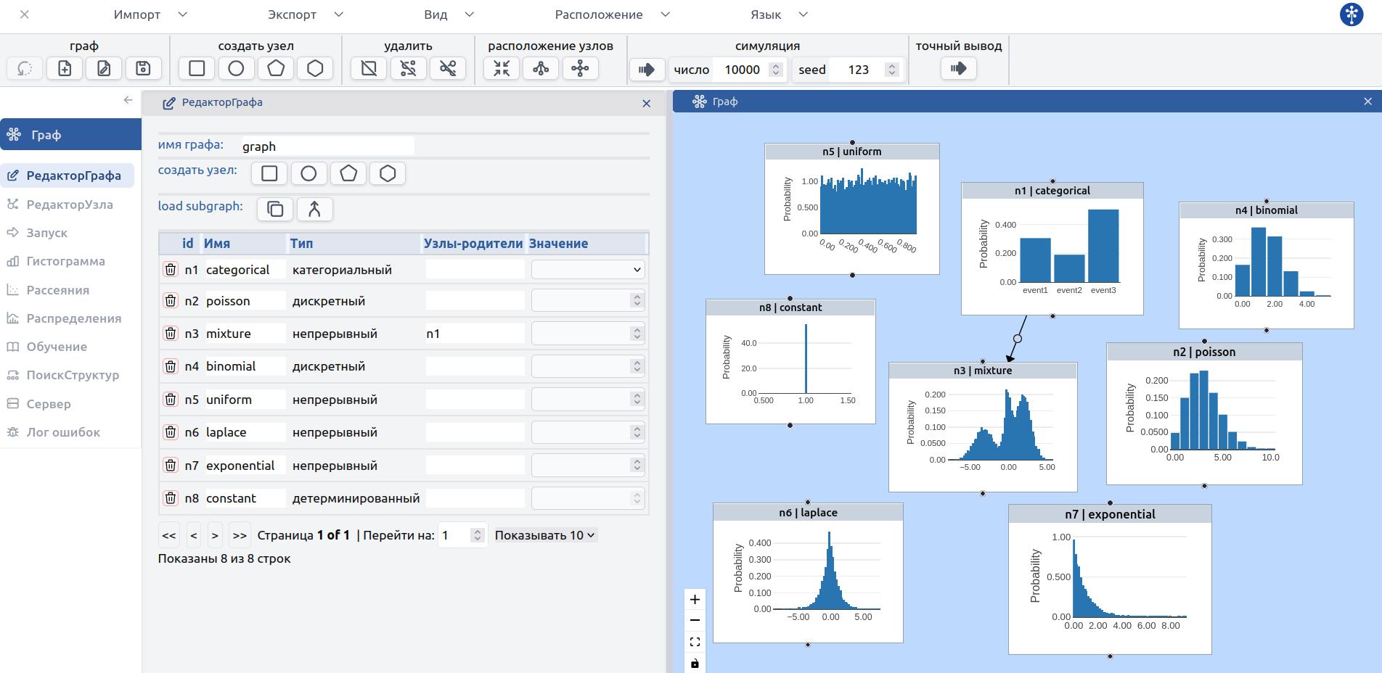
Task: Open the value dropdown for n1 categorical
Action: (x=587, y=270)
